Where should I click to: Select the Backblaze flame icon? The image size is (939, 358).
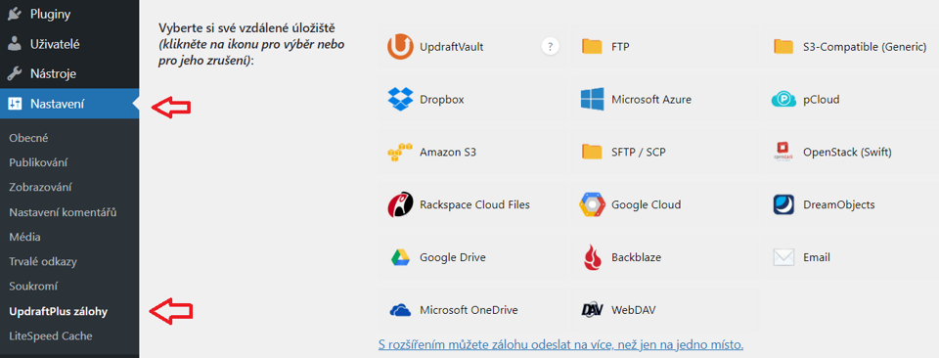[592, 257]
